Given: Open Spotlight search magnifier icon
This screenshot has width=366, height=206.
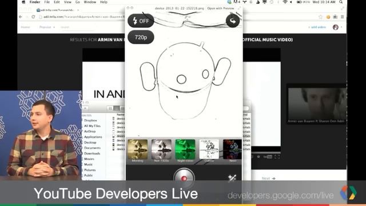Looking at the screenshot, I should click(x=341, y=2).
